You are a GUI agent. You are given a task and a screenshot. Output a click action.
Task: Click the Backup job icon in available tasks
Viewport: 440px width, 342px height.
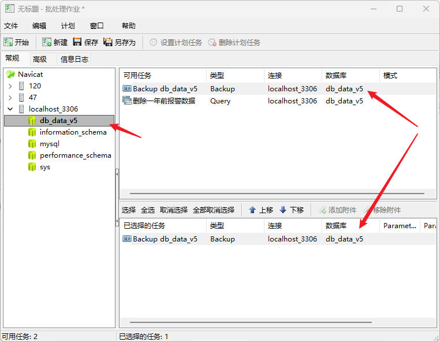(x=127, y=89)
